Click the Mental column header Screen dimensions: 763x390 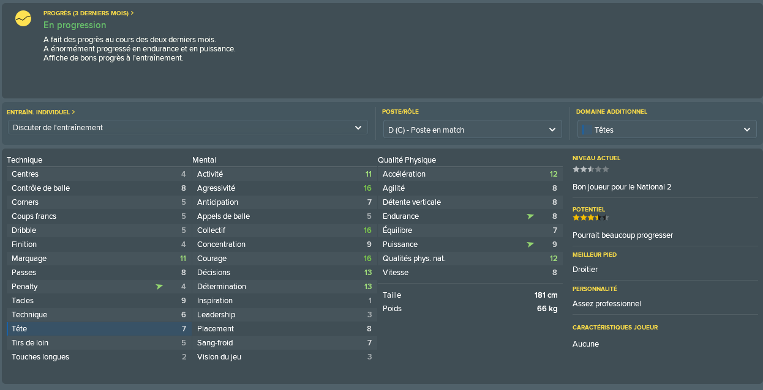204,160
